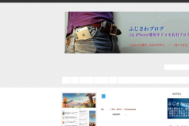Open the 5 Comments link

(x=130, y=109)
